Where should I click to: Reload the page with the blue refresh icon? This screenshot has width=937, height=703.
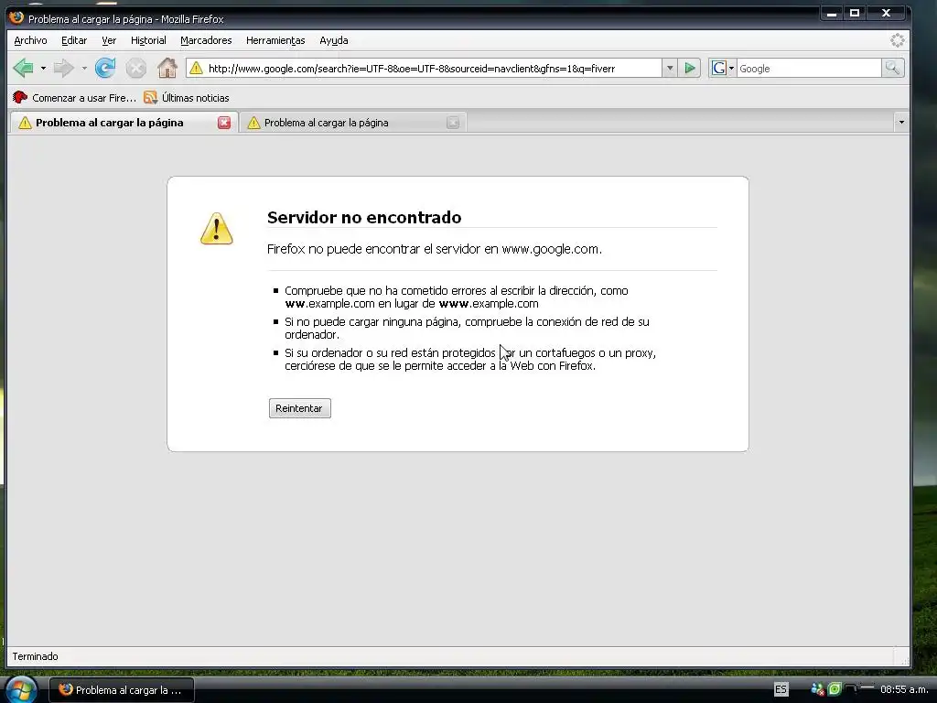coord(105,68)
